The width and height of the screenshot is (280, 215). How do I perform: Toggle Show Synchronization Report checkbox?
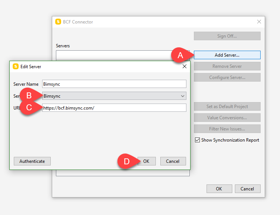[x=197, y=140]
